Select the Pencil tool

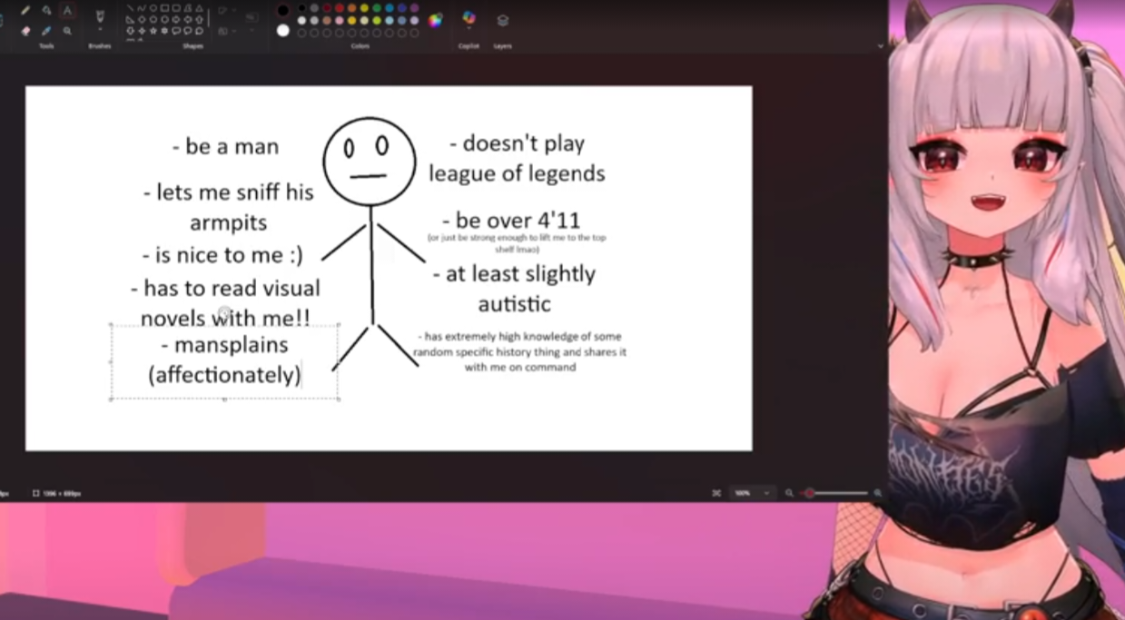25,10
